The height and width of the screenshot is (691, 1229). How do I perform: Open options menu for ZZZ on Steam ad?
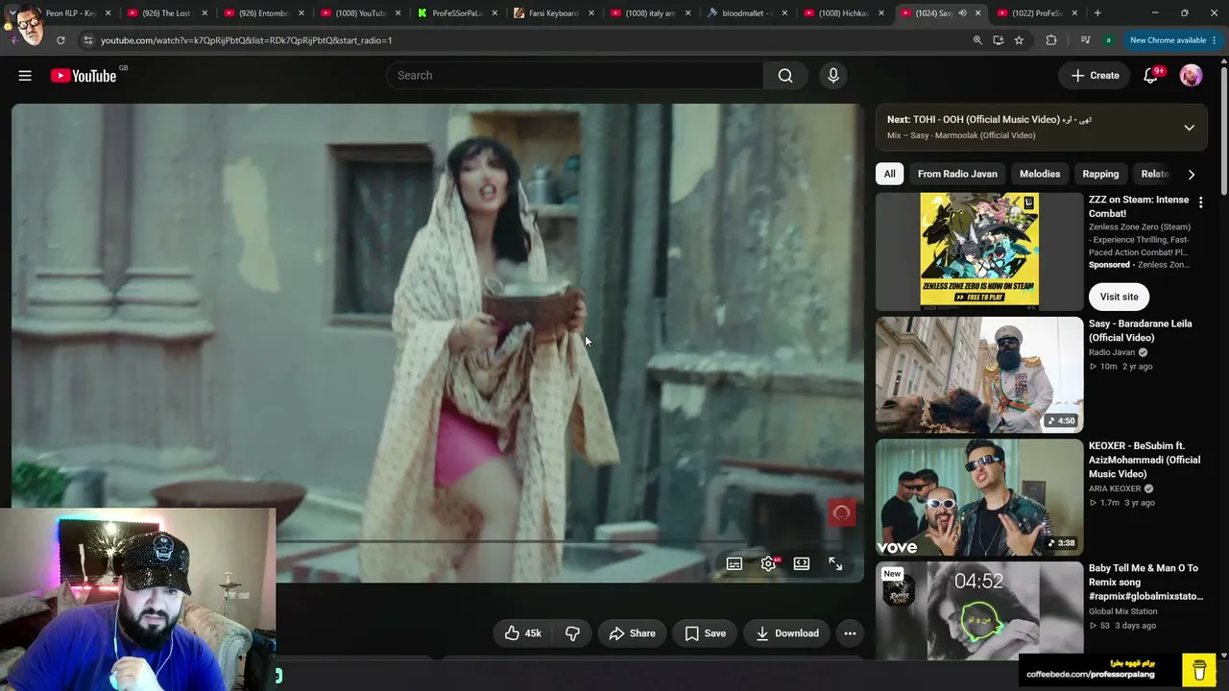pyautogui.click(x=1200, y=203)
